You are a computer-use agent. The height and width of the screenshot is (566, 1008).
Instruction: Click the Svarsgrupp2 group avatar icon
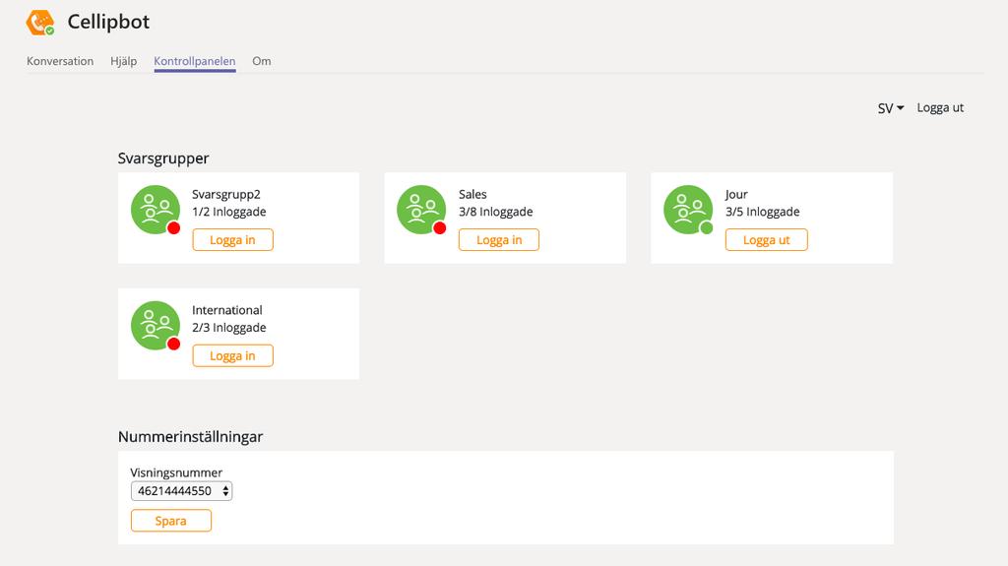click(x=155, y=210)
